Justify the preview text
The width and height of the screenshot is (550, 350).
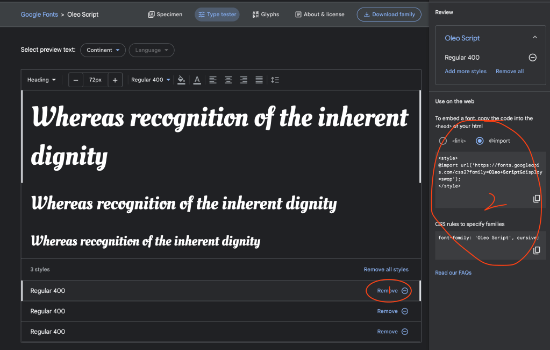pos(259,80)
